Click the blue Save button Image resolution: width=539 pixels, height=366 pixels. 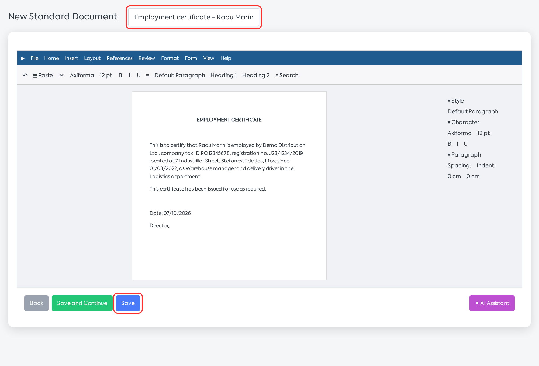point(128,303)
